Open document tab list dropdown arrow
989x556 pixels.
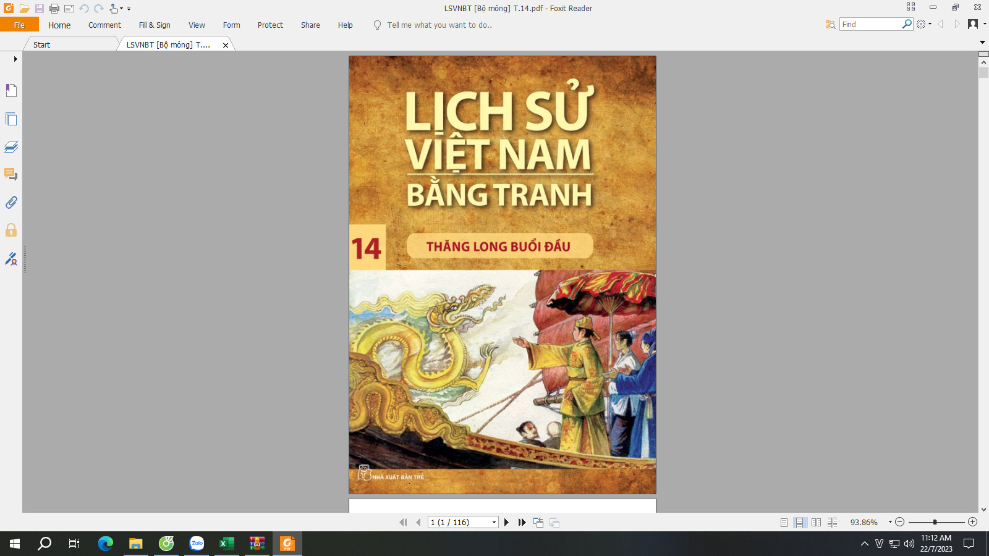[x=982, y=42]
